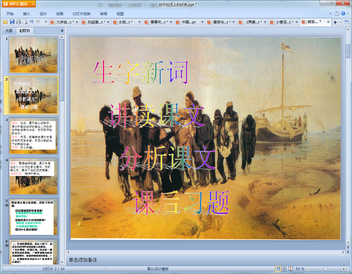Viewport: 352px width, 274px height.
Task: Switch side panel to 大纲 tab
Action: 9,31
